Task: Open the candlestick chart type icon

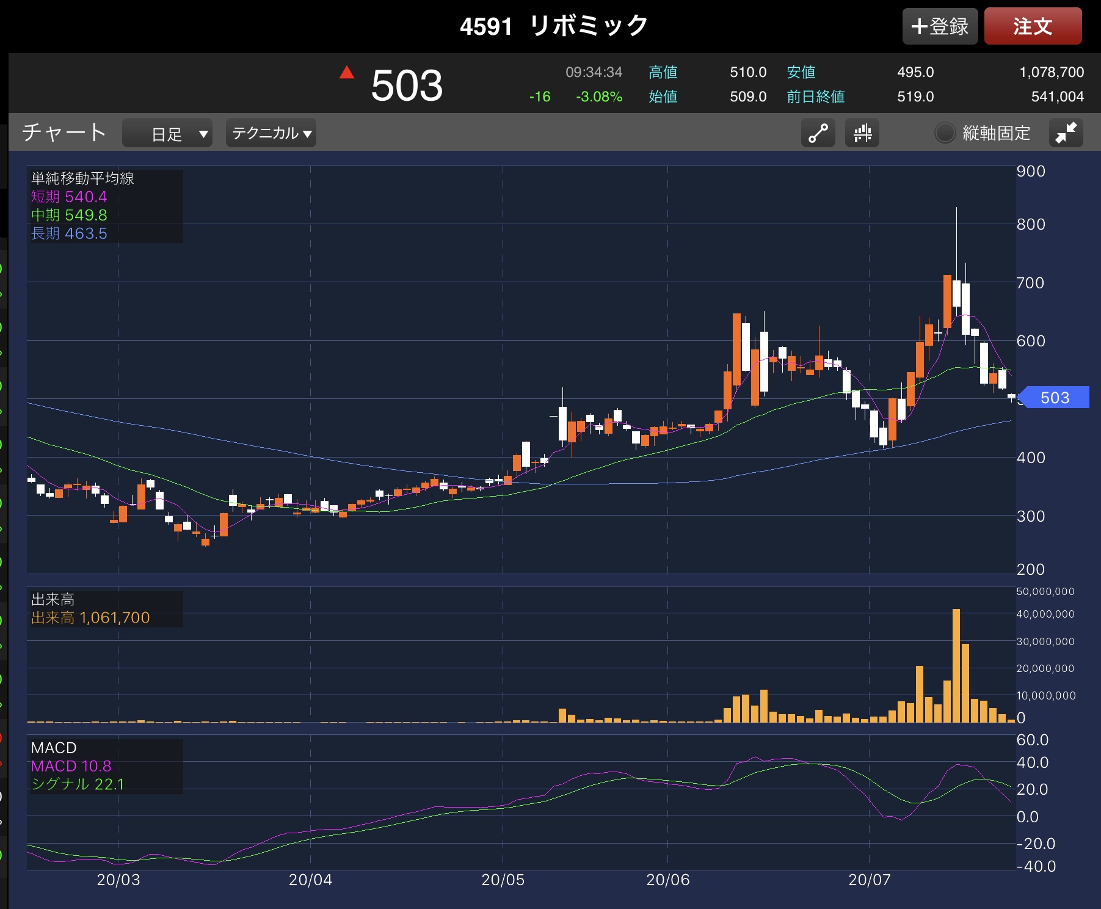Action: click(x=862, y=133)
